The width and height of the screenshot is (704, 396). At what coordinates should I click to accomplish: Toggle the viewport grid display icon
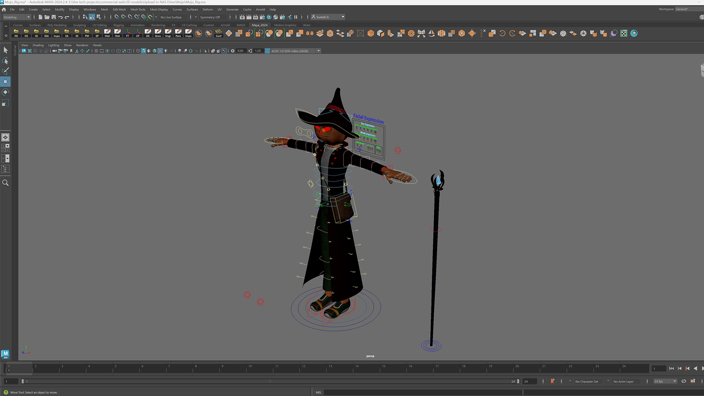point(96,51)
